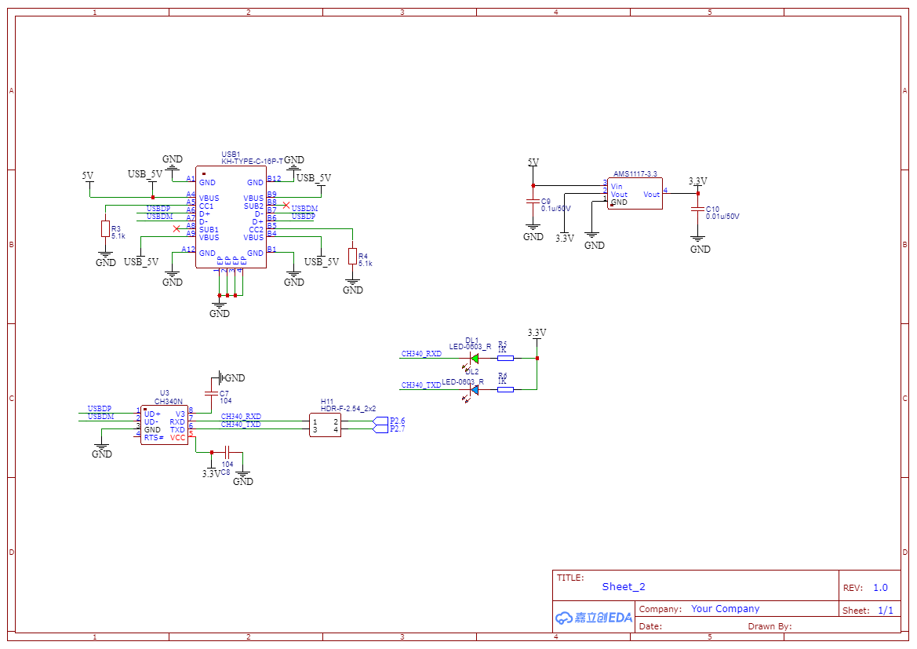Select the AMS1117-3.3 name label
The height and width of the screenshot is (649, 917).
click(x=635, y=173)
